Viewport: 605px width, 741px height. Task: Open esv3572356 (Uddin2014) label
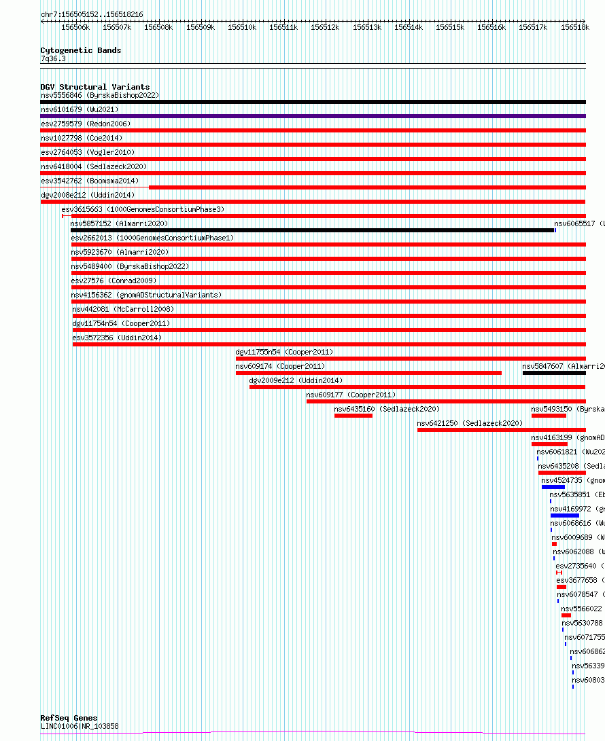click(117, 338)
